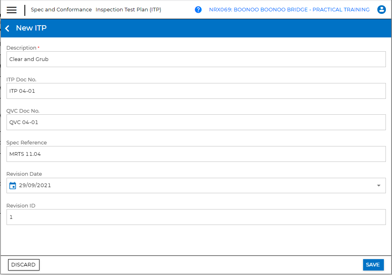Save the new ITP
The width and height of the screenshot is (392, 275).
[372, 265]
